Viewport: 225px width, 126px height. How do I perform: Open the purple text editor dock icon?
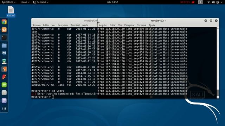(x=4, y=100)
